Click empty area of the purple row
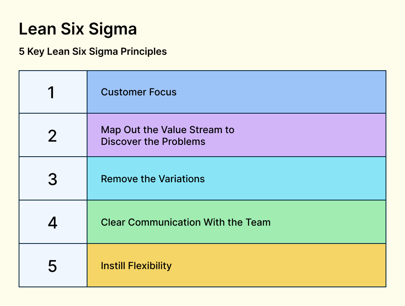405x306 pixels. (x=316, y=136)
